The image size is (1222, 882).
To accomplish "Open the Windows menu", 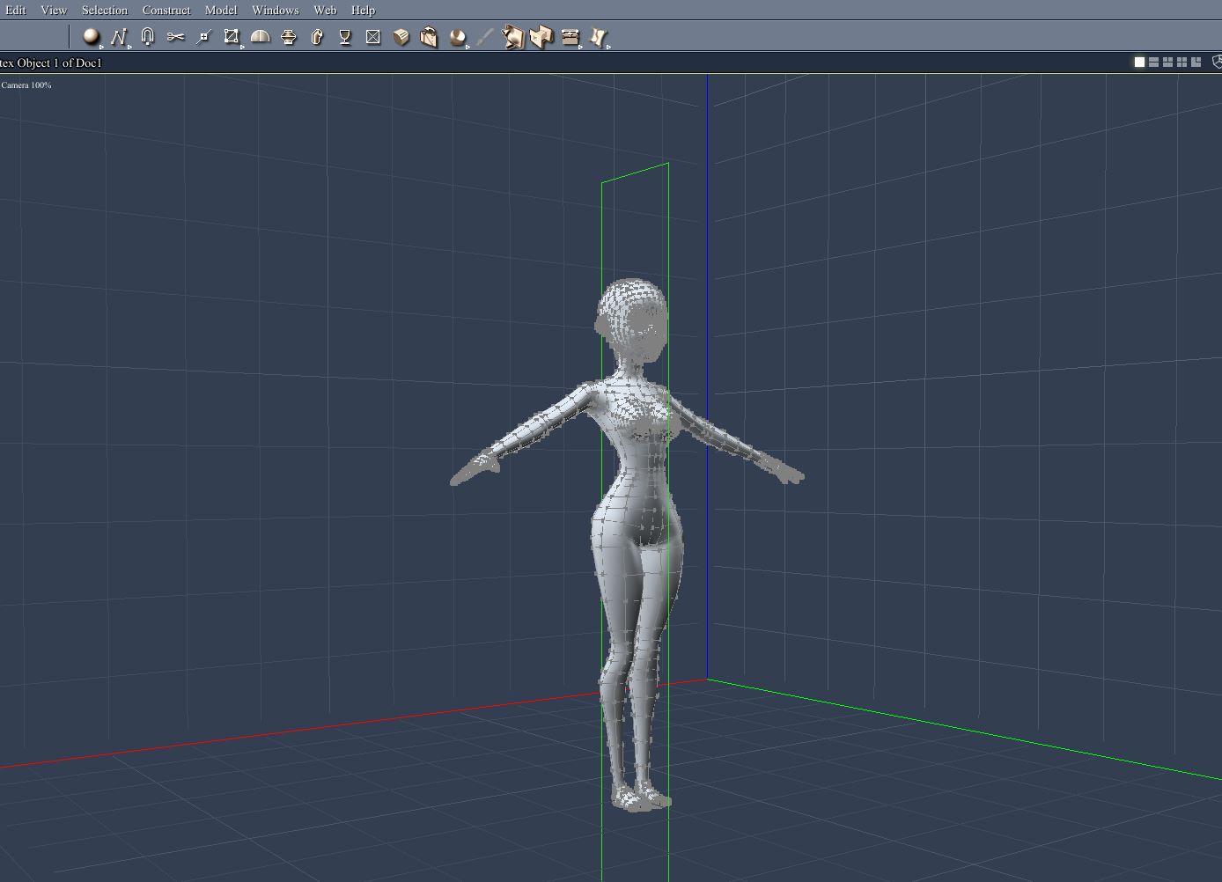I will pyautogui.click(x=276, y=10).
